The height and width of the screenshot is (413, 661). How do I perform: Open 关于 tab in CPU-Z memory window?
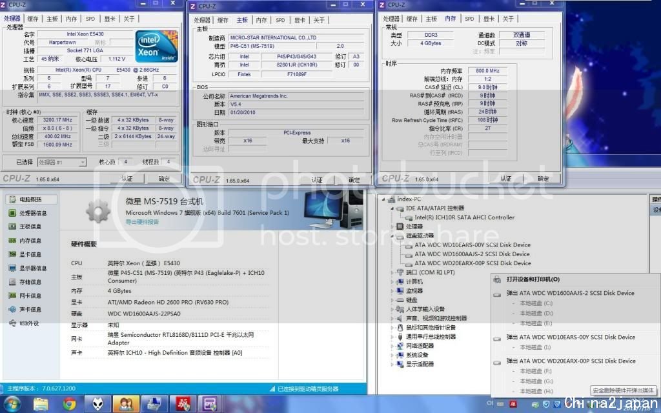(x=509, y=19)
